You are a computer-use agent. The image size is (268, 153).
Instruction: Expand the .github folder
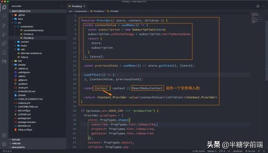[38, 15]
